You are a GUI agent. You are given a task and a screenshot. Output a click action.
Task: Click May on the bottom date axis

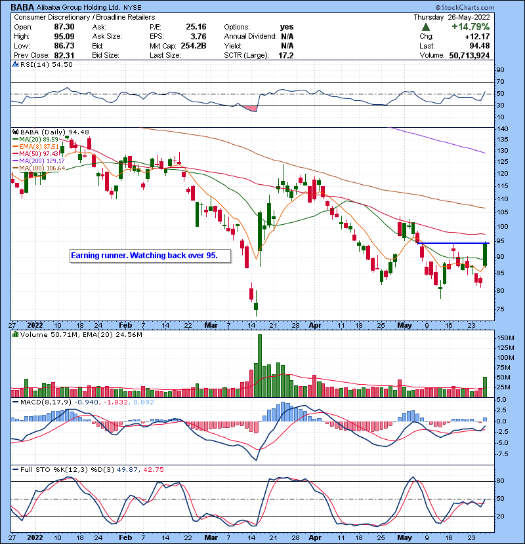coord(404,537)
